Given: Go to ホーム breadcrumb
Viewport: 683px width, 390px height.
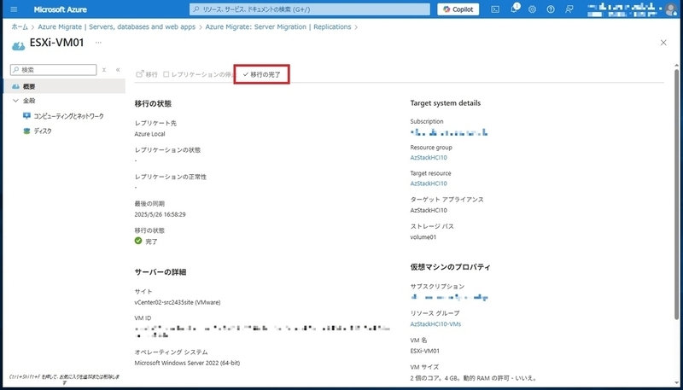Looking at the screenshot, I should click(x=20, y=27).
